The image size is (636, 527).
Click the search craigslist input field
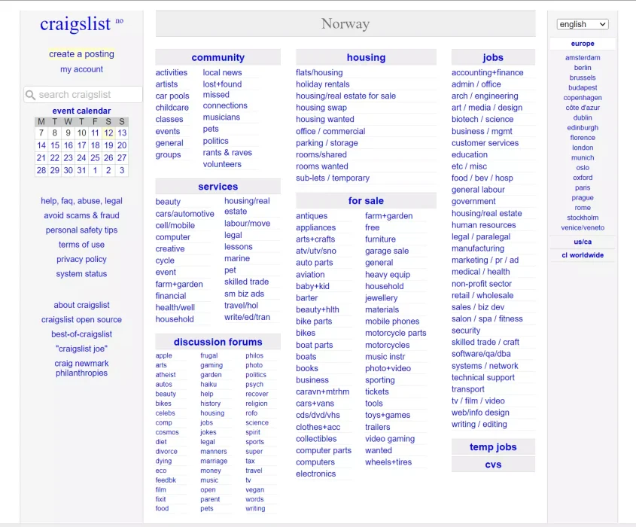point(83,95)
